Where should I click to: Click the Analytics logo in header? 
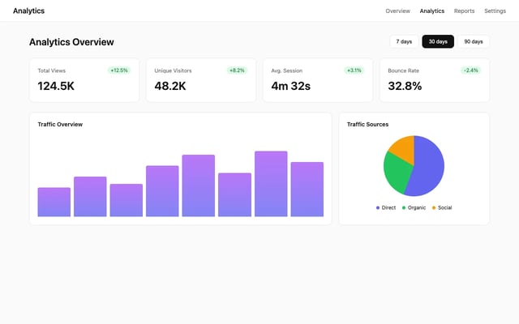coord(29,11)
